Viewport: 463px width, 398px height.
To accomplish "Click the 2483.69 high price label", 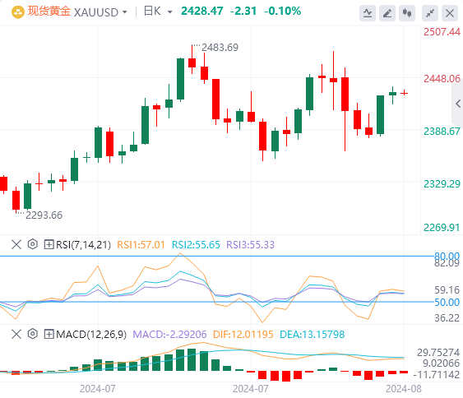I will (220, 48).
